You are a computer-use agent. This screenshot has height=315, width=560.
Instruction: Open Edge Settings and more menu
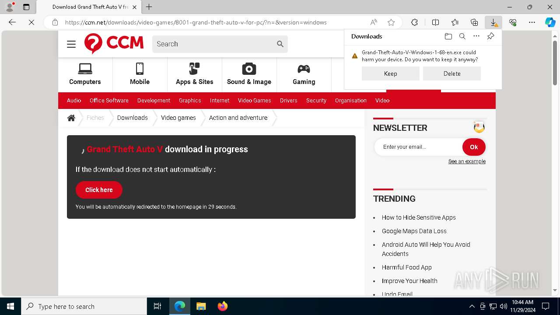pos(532,22)
